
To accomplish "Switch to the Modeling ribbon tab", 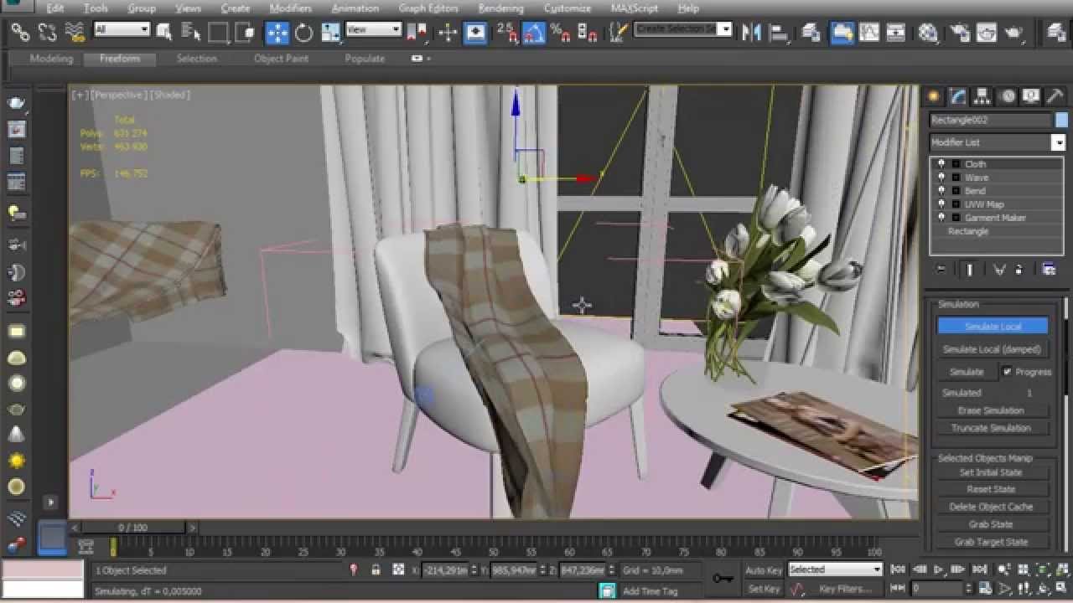I will tap(51, 59).
